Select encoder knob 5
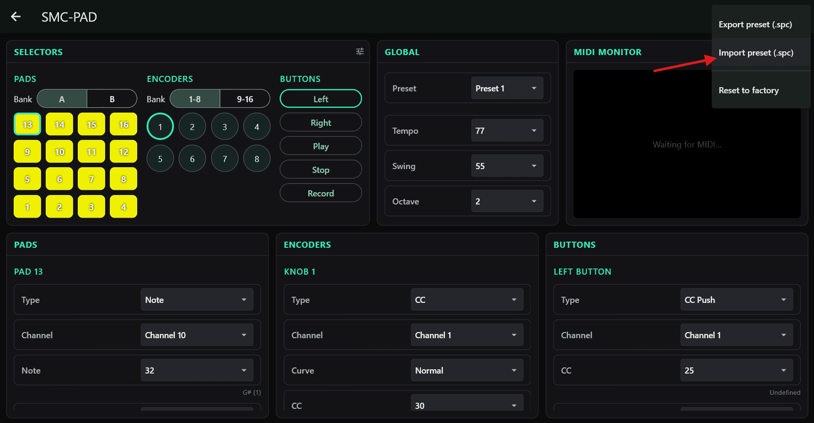The width and height of the screenshot is (814, 423). click(x=160, y=158)
